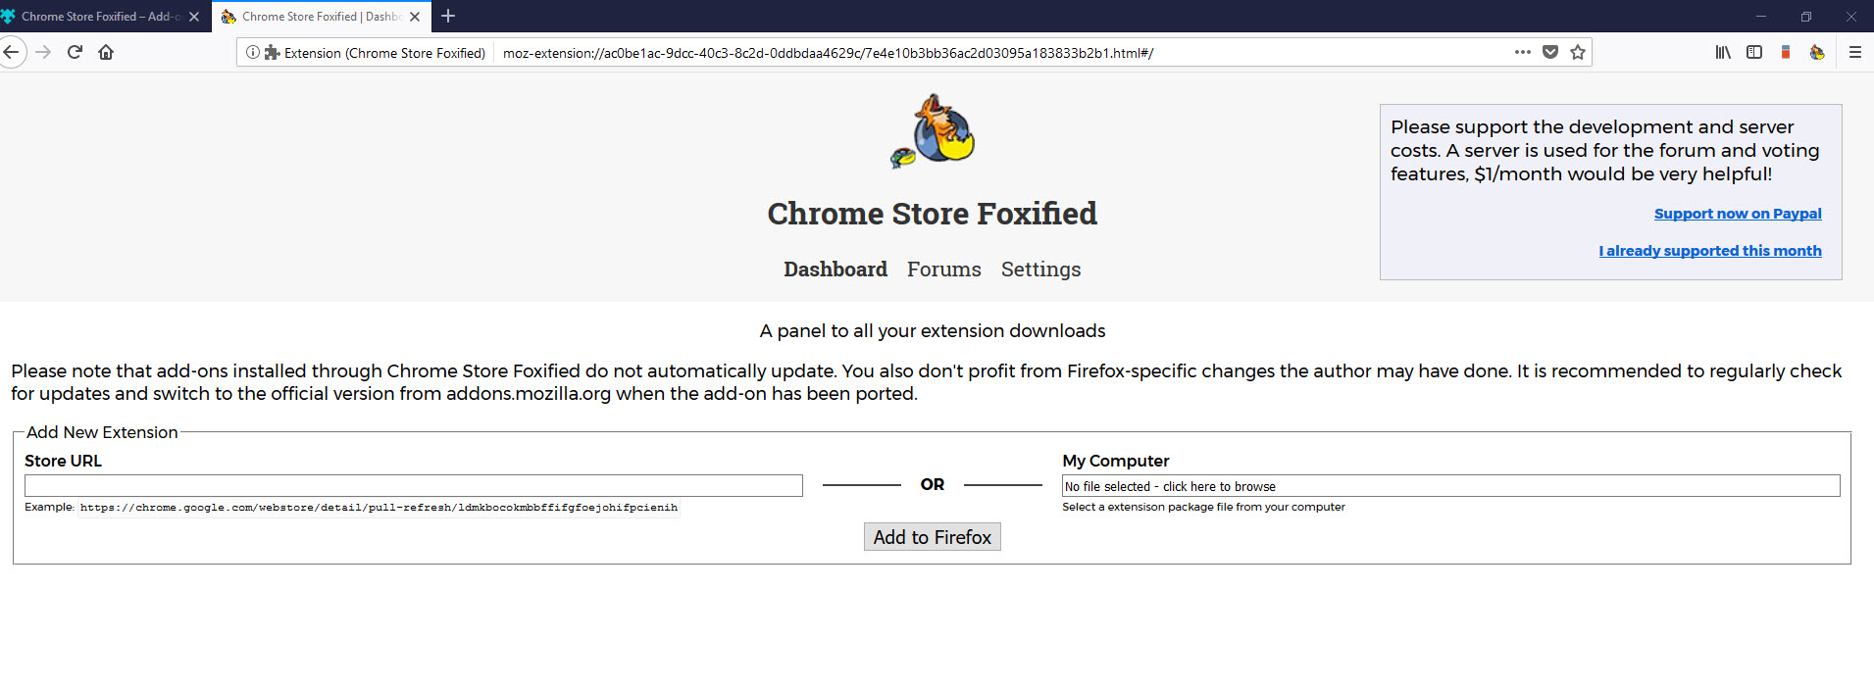
Task: Reload the current page
Action: tap(75, 52)
